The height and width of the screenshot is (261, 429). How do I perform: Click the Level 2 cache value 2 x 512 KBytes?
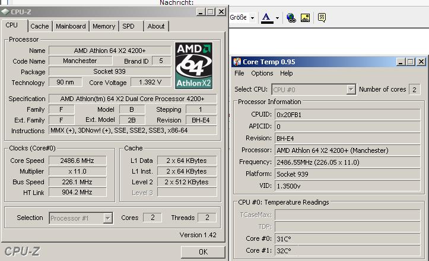pos(187,182)
